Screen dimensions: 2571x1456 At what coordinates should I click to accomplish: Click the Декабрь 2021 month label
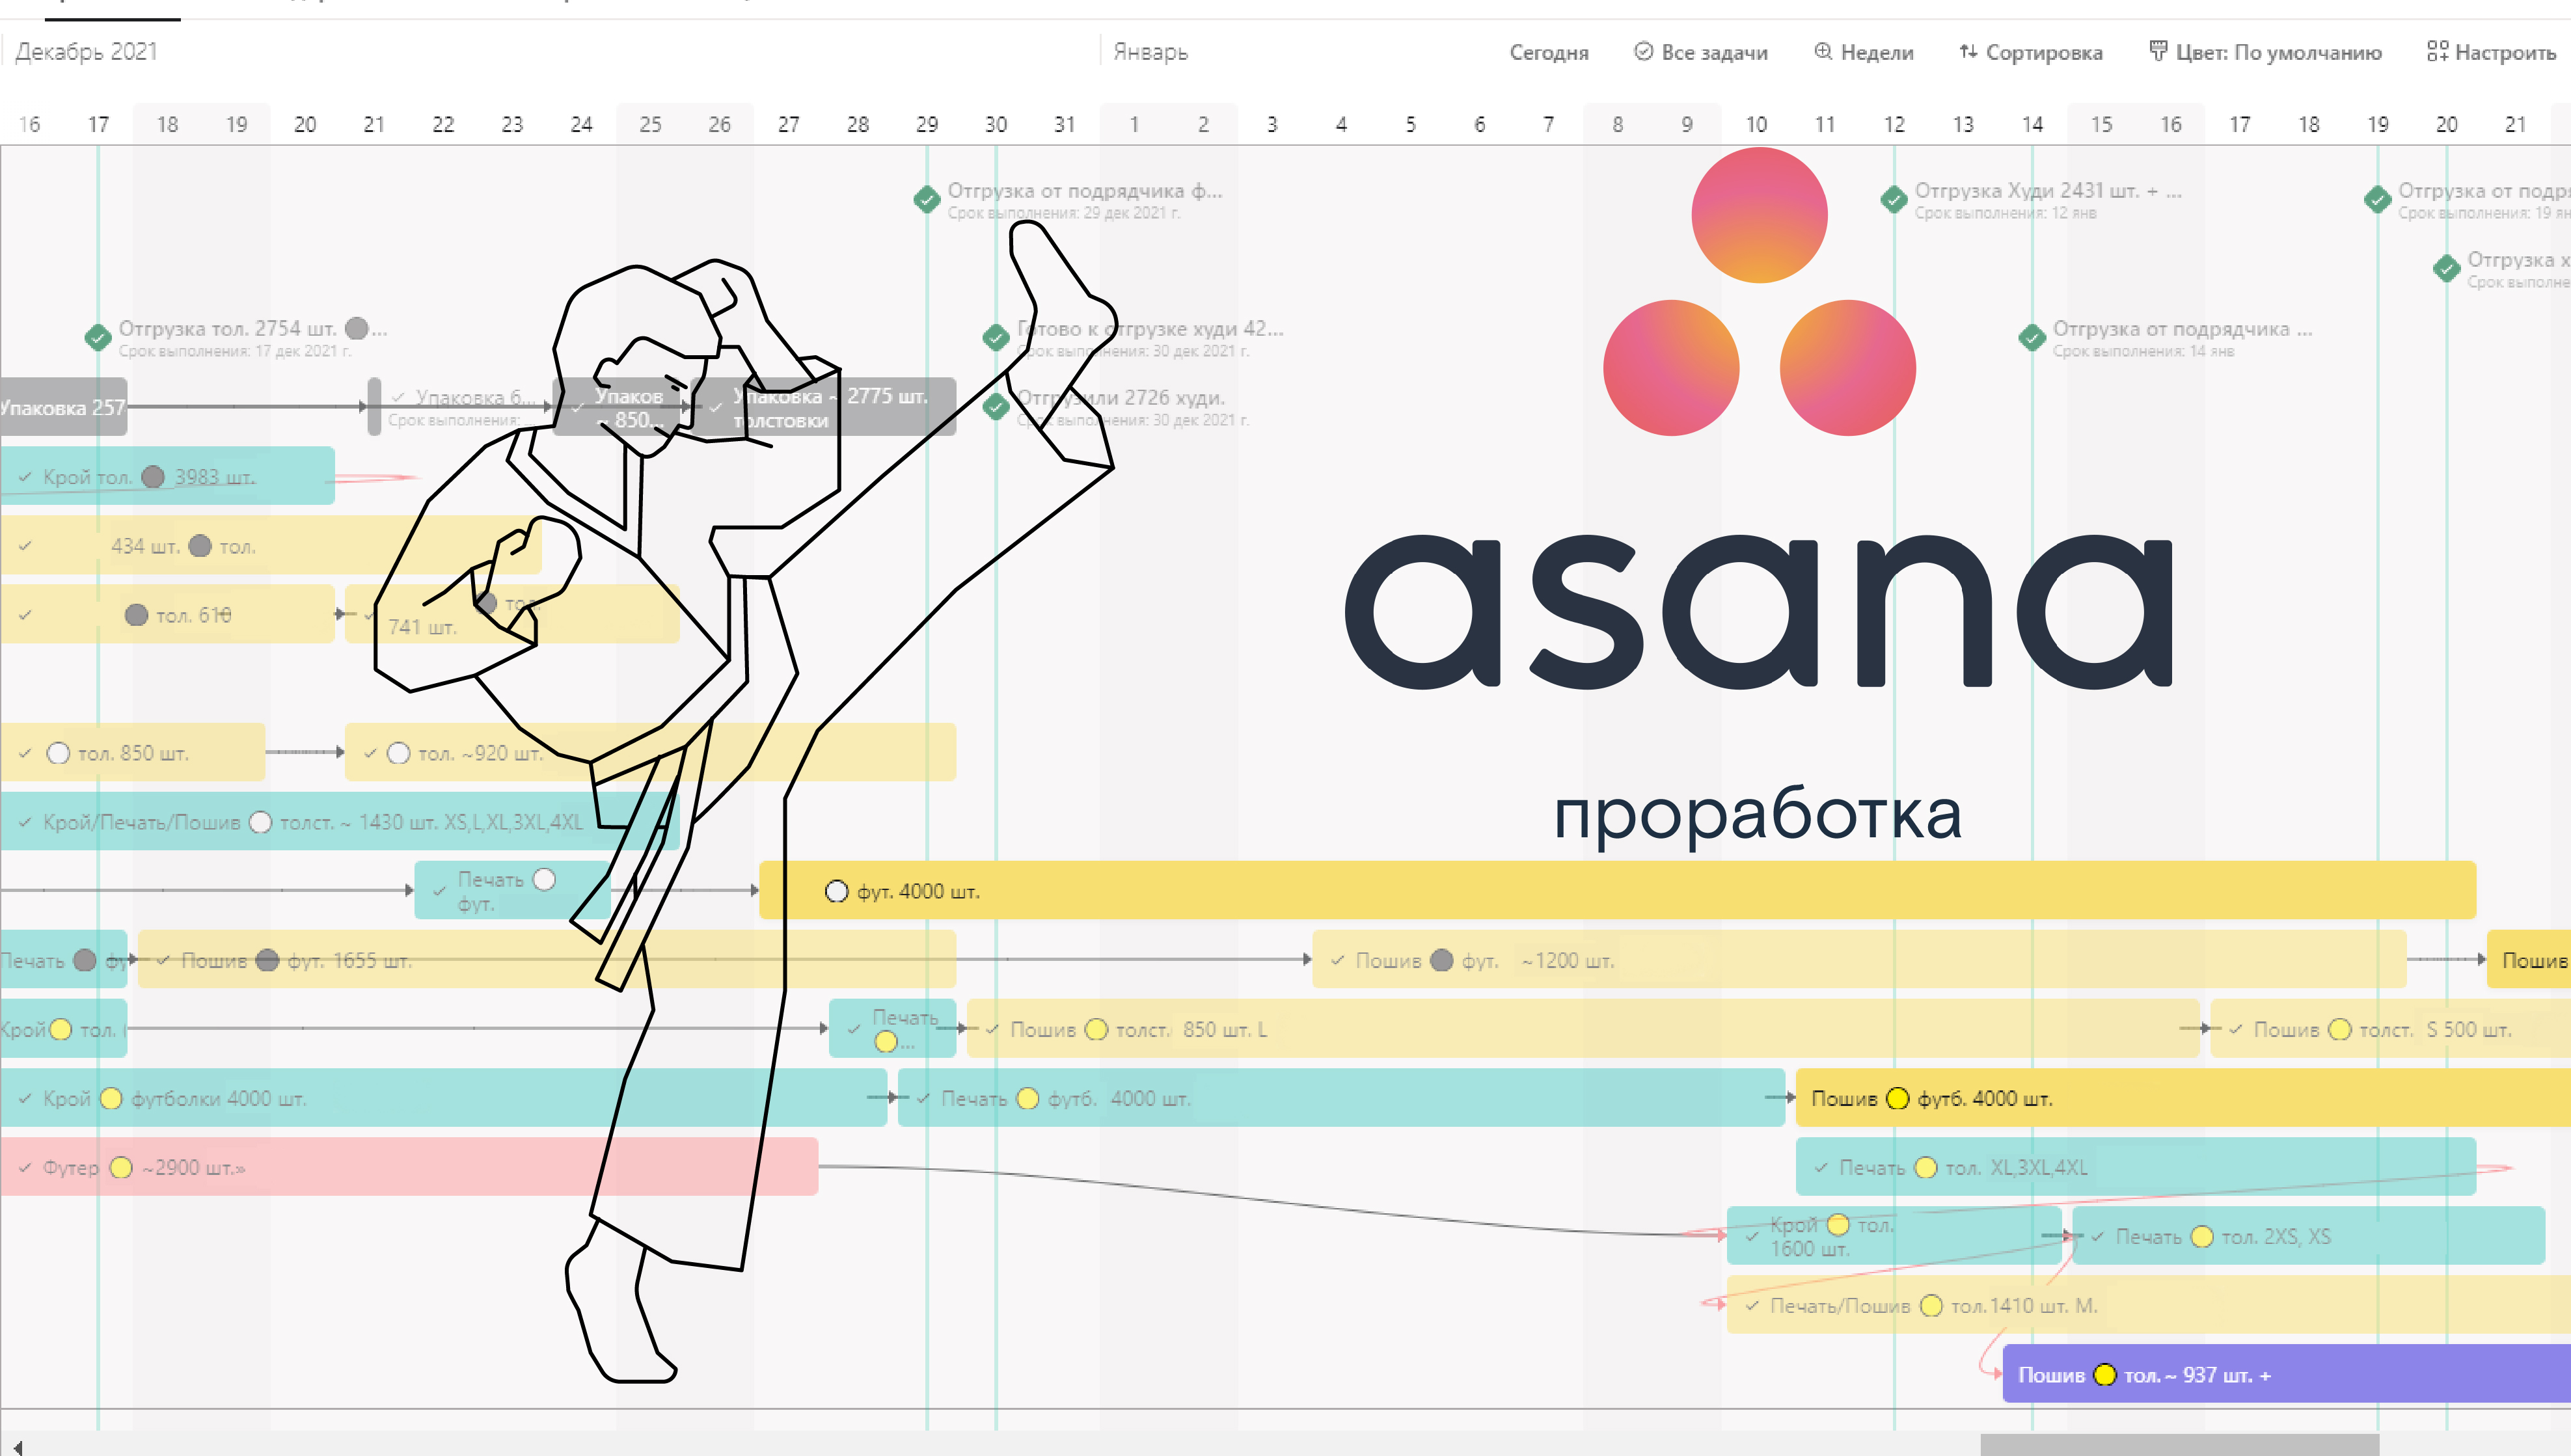pos(86,52)
